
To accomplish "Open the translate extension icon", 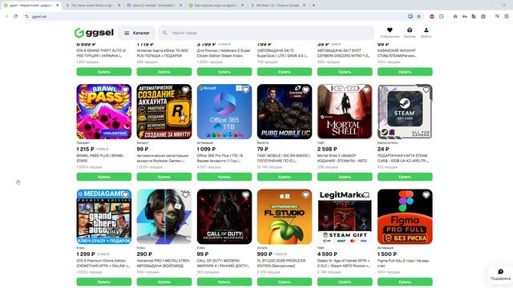I will pos(474,16).
